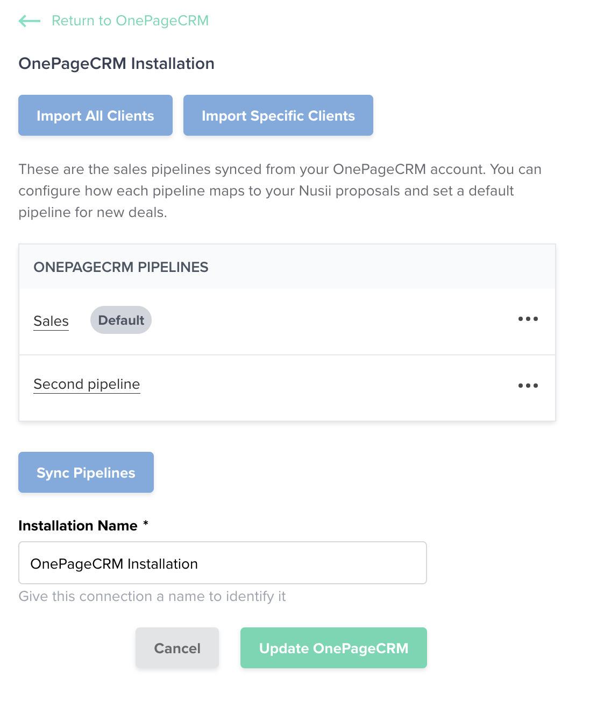The height and width of the screenshot is (713, 611).
Task: Click the OnePageCRM Installation heading
Action: pos(116,64)
